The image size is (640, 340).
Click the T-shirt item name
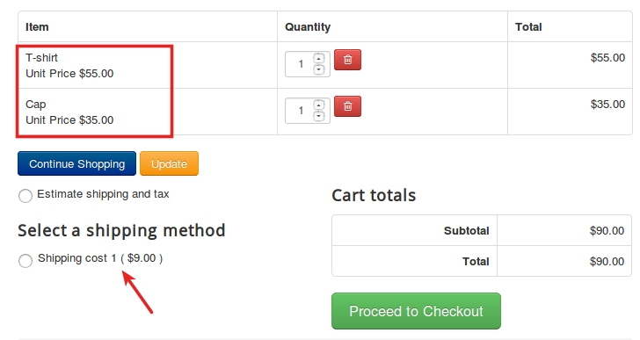[x=41, y=57]
